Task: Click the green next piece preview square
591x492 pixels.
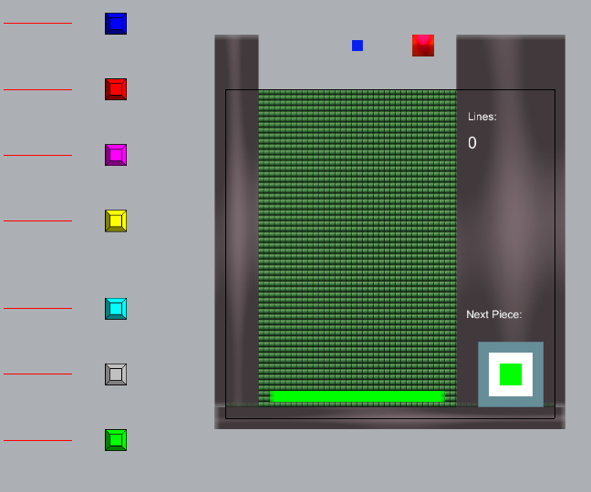Action: point(511,374)
